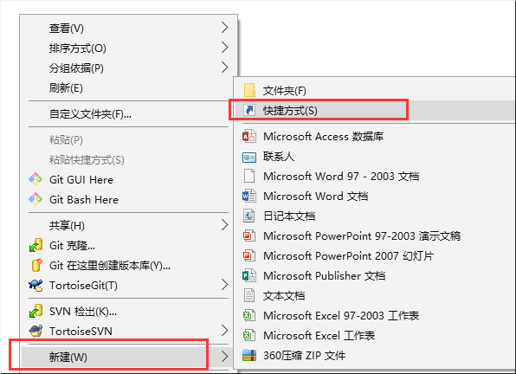Open the TortoiseGit(T) submenu arrow

click(225, 285)
